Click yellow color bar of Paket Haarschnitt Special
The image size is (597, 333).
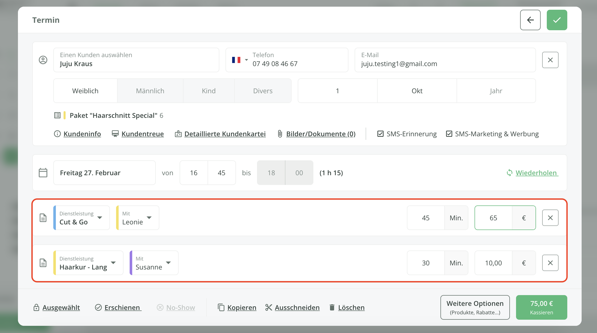65,115
